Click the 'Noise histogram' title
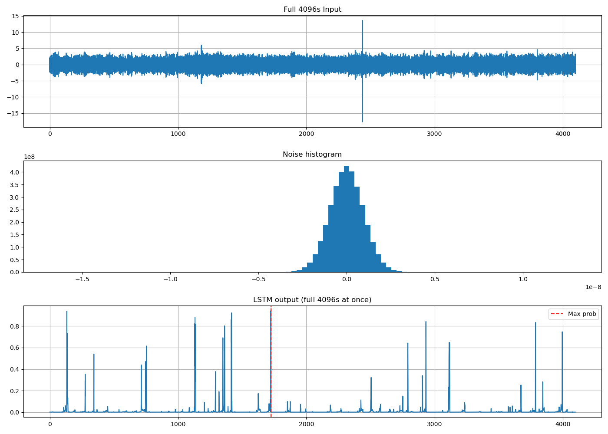 [312, 155]
